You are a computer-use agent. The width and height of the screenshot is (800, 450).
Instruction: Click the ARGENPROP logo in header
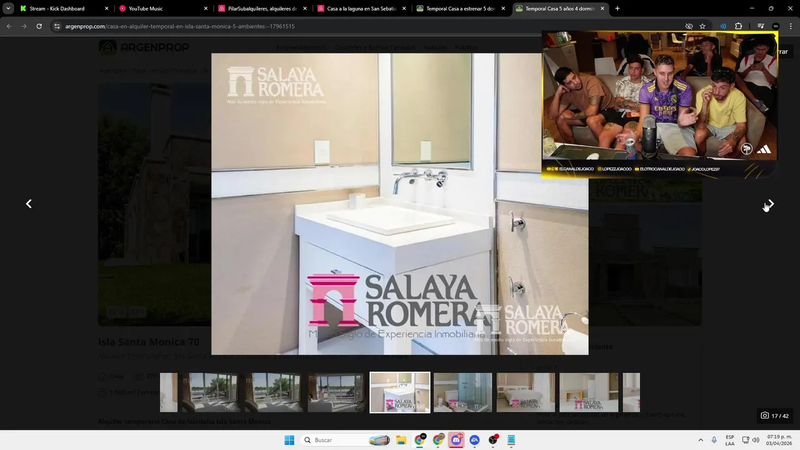tap(144, 47)
